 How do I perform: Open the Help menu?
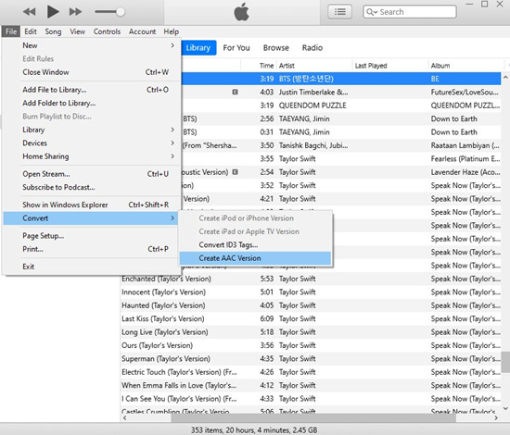coord(172,31)
